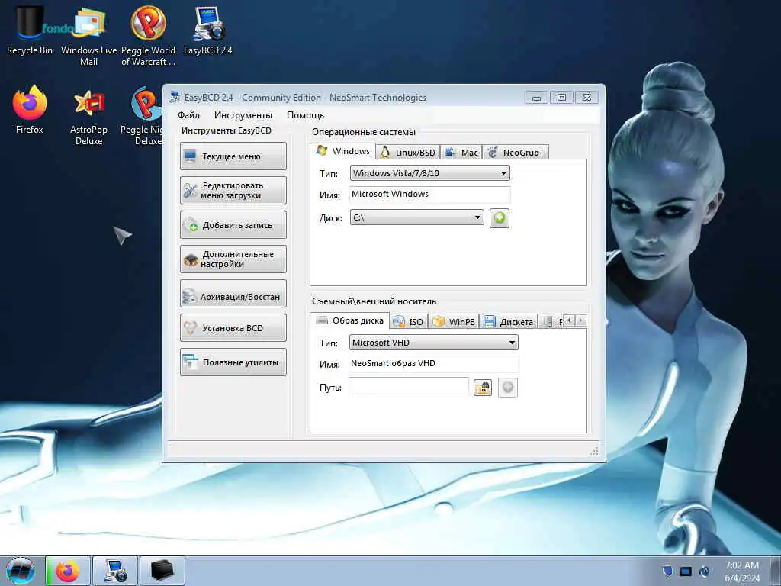Switch to the NeoGrub tab
Viewport: 781px width, 586px height.
(x=515, y=153)
